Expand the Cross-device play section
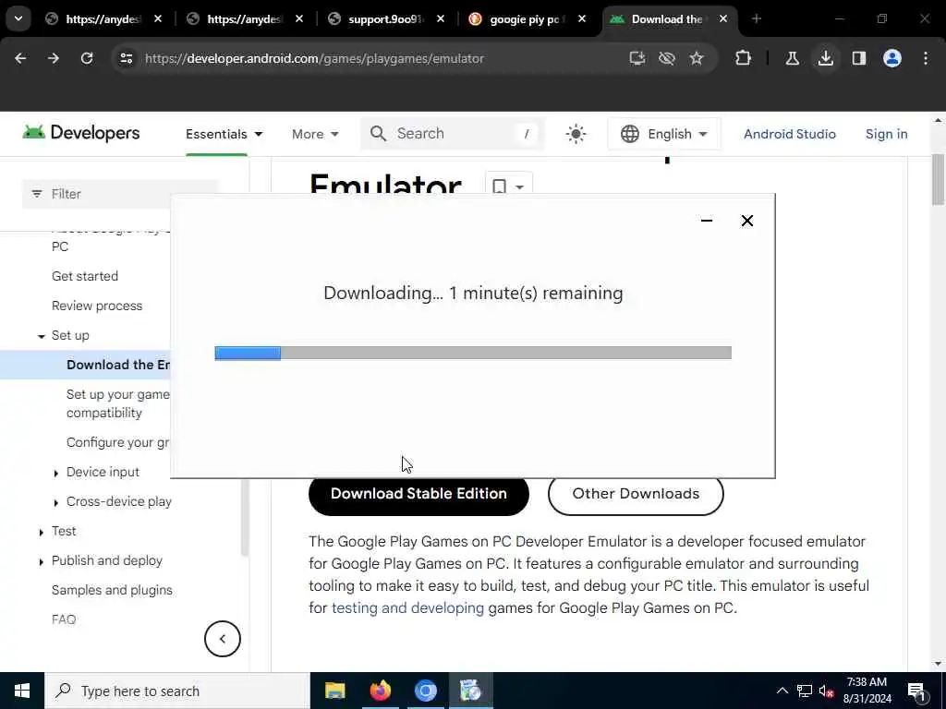The height and width of the screenshot is (709, 946). 55,503
